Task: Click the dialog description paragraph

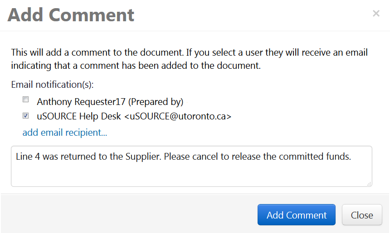Action: (x=189, y=59)
